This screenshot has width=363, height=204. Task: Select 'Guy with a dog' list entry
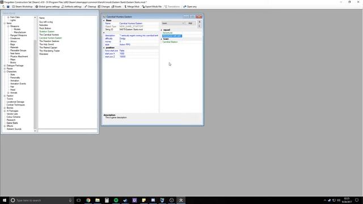coord(46,22)
